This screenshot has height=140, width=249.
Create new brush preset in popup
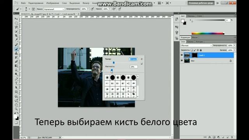[142, 64]
